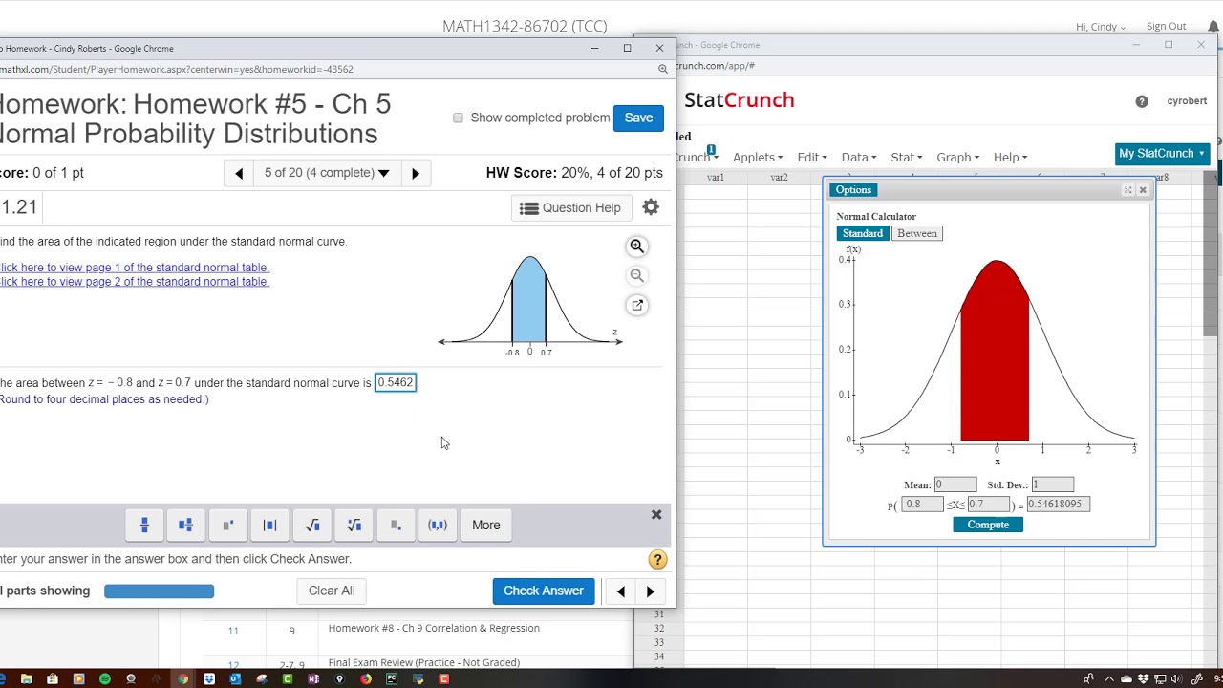This screenshot has height=688, width=1223.
Task: Open the My StatCrunch dropdown
Action: tap(1163, 153)
